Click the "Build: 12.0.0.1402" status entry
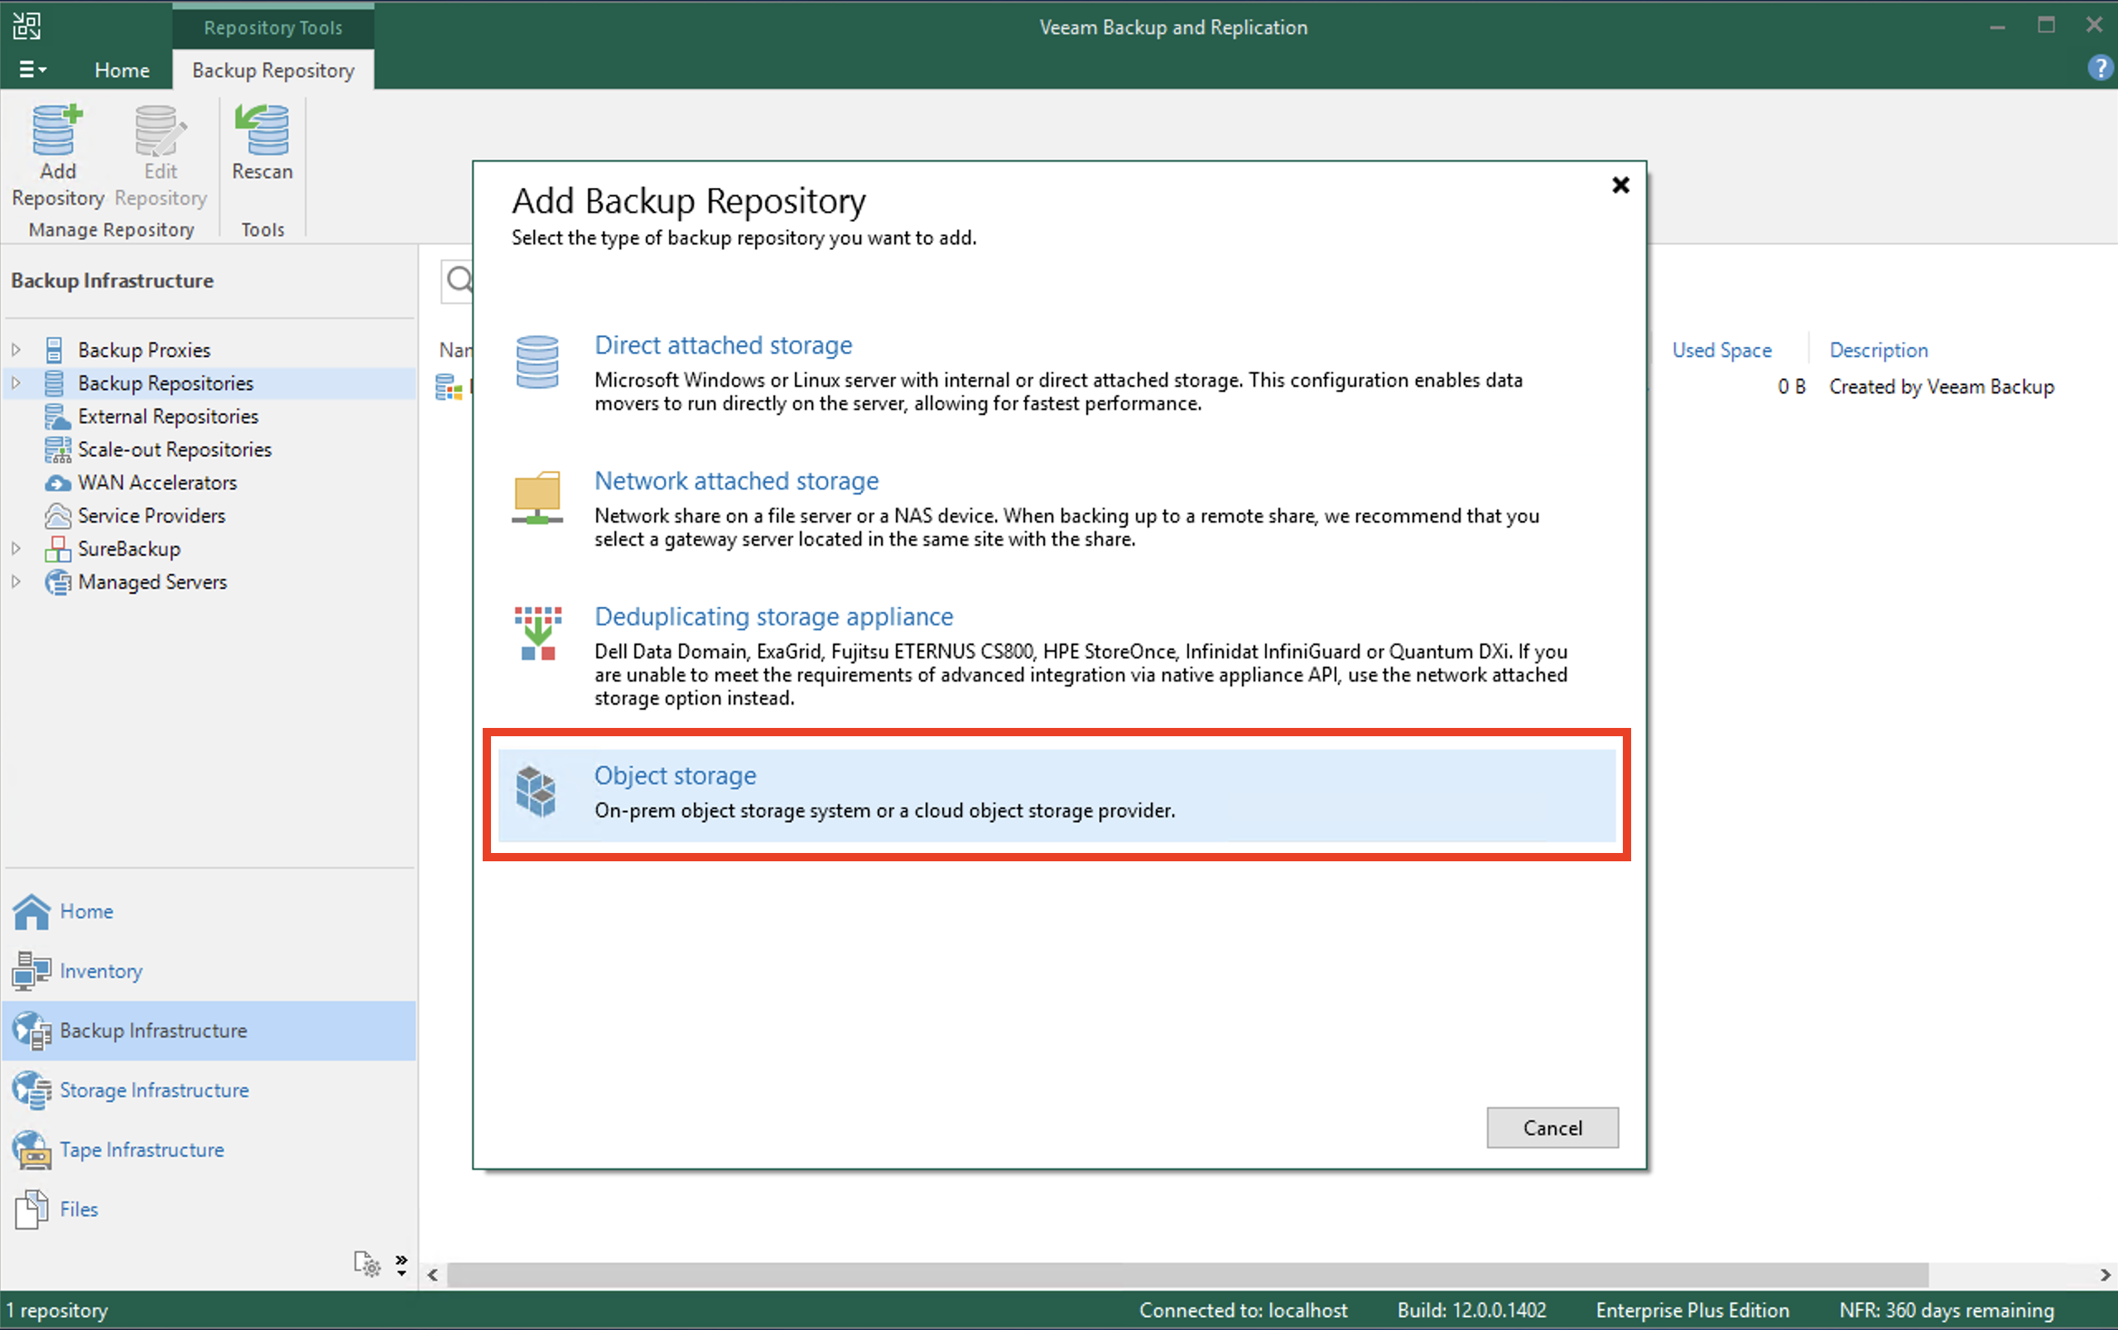This screenshot has width=2118, height=1330. coord(1471,1310)
